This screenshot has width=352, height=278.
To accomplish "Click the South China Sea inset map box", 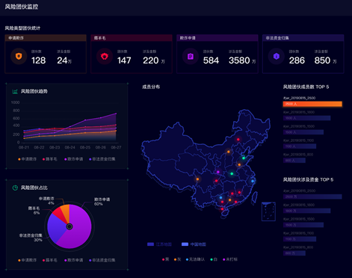I will coord(268,211).
